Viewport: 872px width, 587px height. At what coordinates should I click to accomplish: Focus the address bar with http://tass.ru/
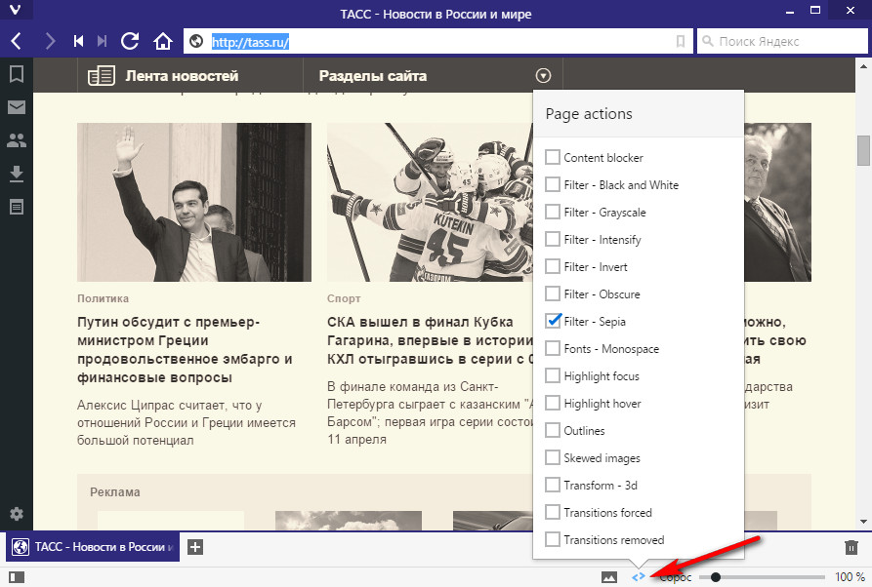tap(438, 41)
